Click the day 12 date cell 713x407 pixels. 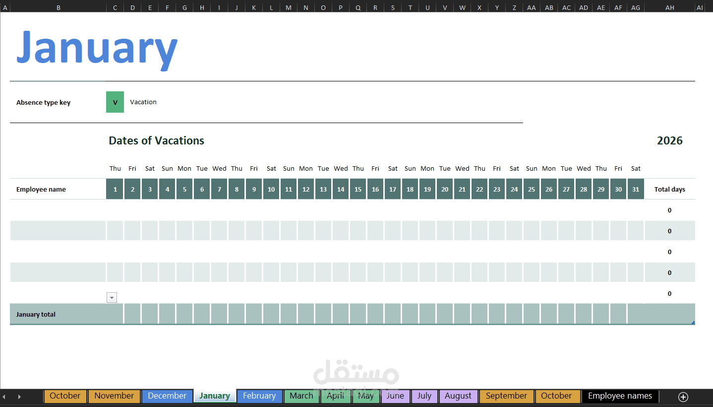pyautogui.click(x=306, y=190)
